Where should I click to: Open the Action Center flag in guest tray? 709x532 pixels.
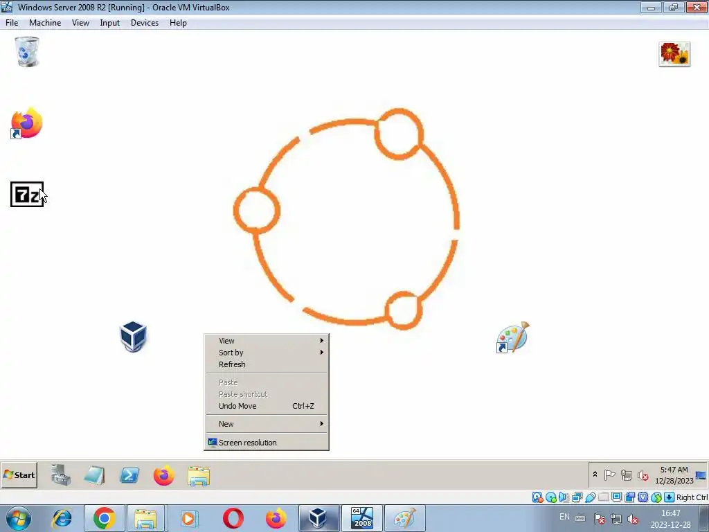point(610,475)
